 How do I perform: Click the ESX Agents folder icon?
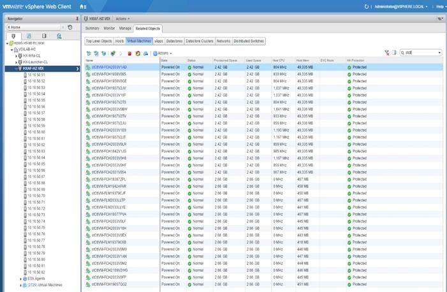25,279
